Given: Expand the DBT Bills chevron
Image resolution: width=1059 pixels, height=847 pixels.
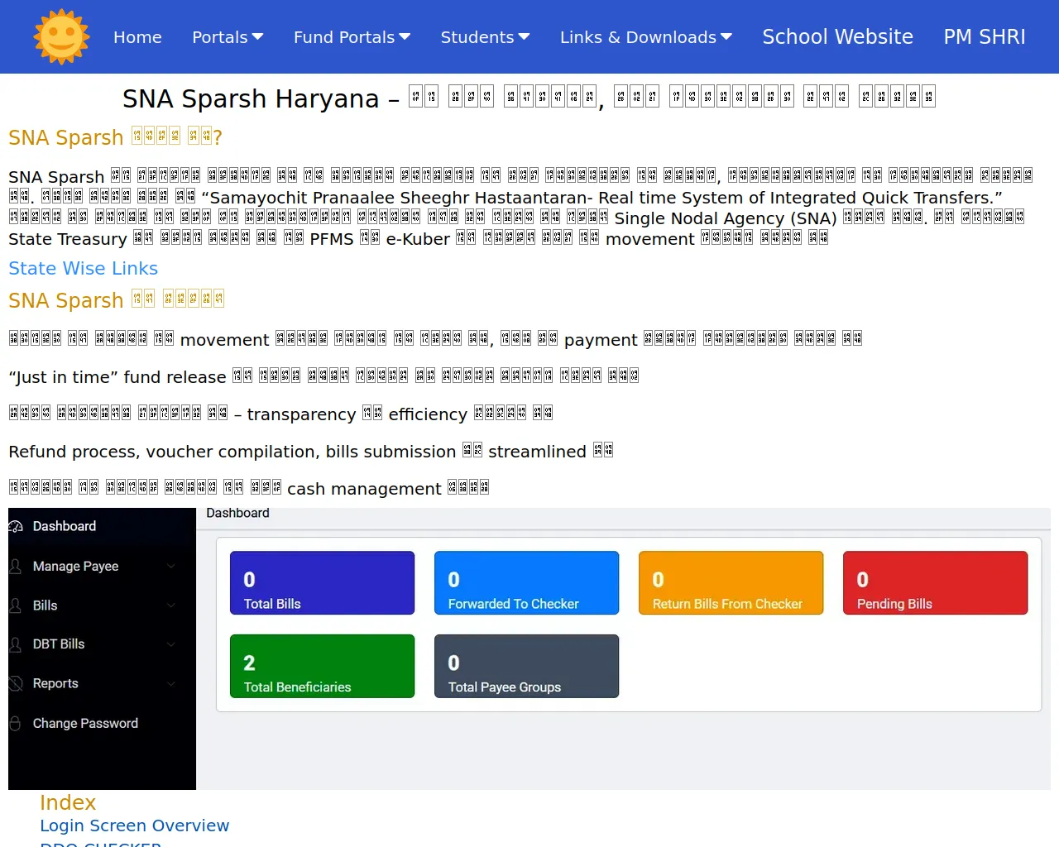Looking at the screenshot, I should coord(171,644).
